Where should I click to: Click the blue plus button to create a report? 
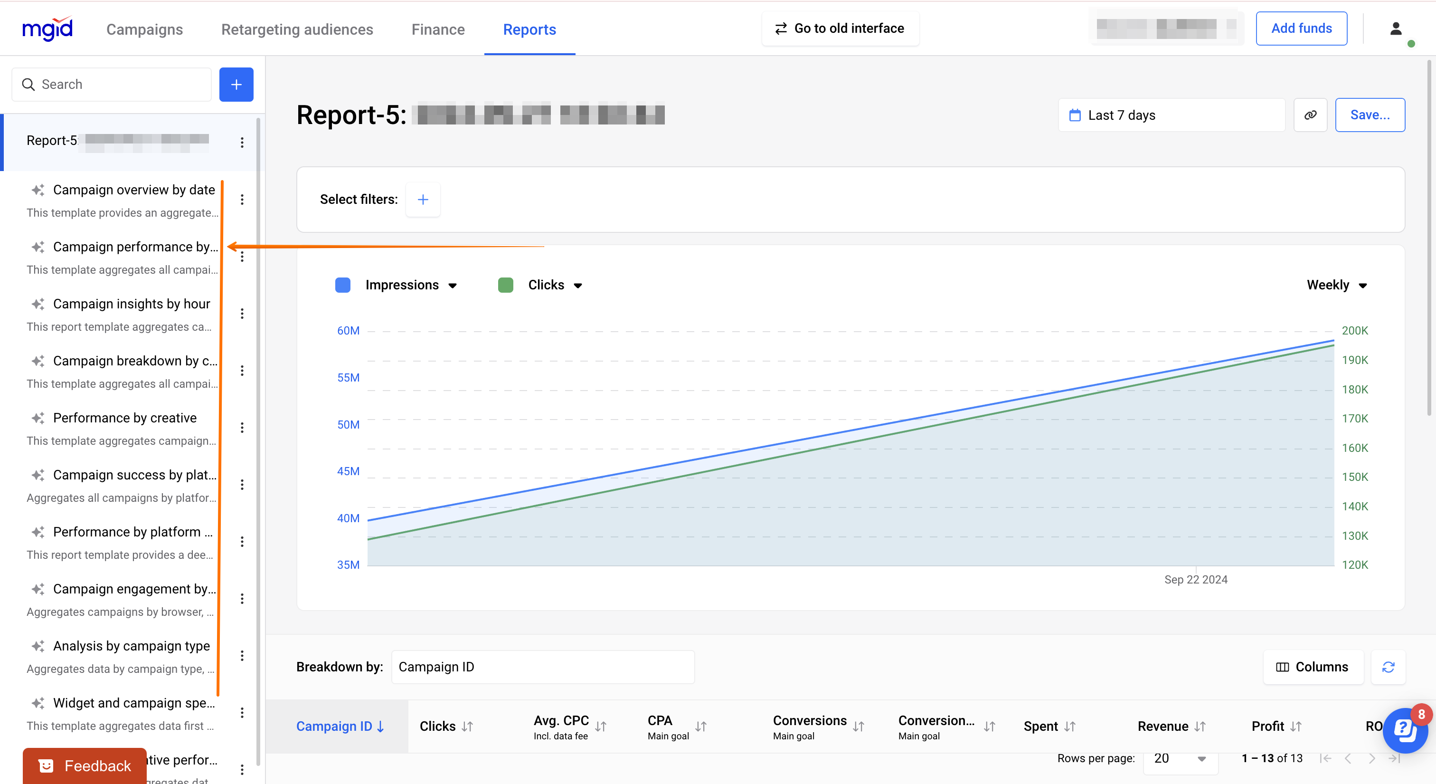(x=236, y=84)
